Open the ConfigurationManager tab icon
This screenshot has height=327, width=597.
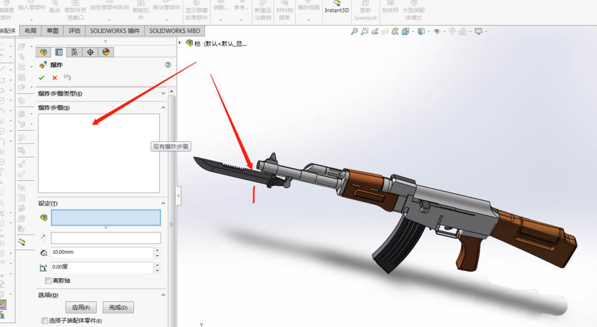74,52
